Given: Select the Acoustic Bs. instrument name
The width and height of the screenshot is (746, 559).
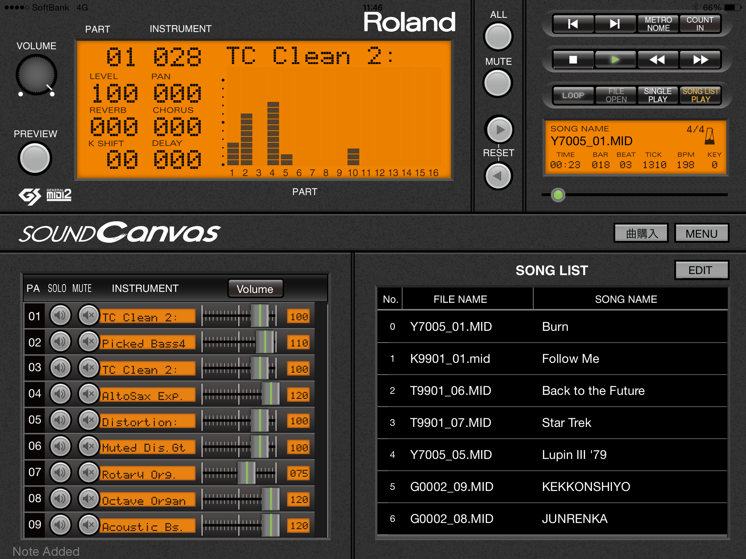Looking at the screenshot, I should pos(148,526).
